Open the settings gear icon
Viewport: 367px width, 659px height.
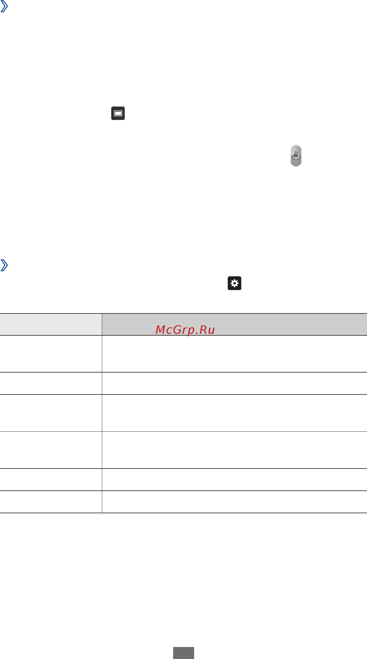click(x=235, y=283)
